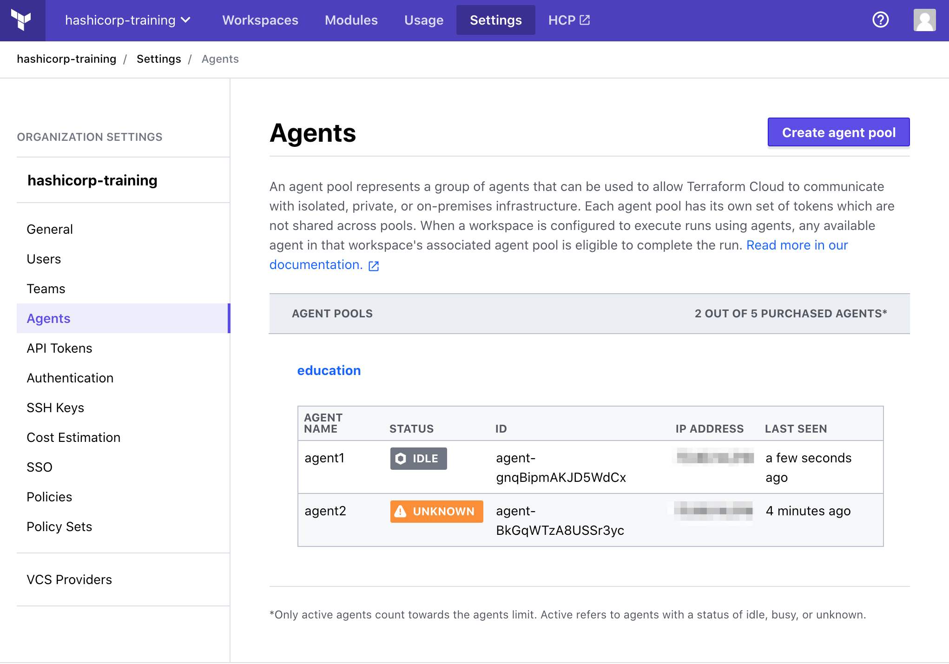Image resolution: width=949 pixels, height=664 pixels.
Task: Click the hashicorp-training breadcrumb link
Action: [x=66, y=59]
